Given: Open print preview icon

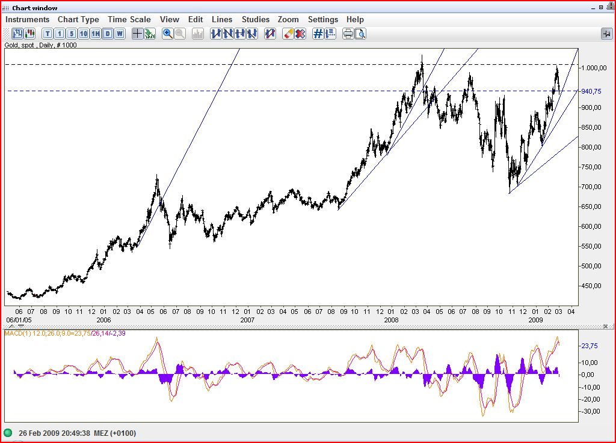Looking at the screenshot, I should click(360, 34).
